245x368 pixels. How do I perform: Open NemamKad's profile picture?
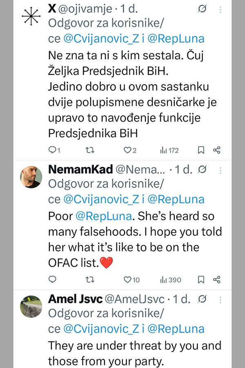click(31, 177)
